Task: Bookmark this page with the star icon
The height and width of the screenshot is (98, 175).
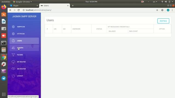Action: point(157,10)
